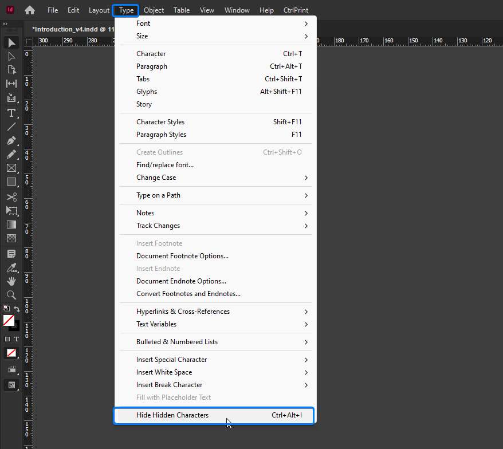Swap fill and stroke arrows
Image resolution: width=503 pixels, height=449 pixels.
17,309
